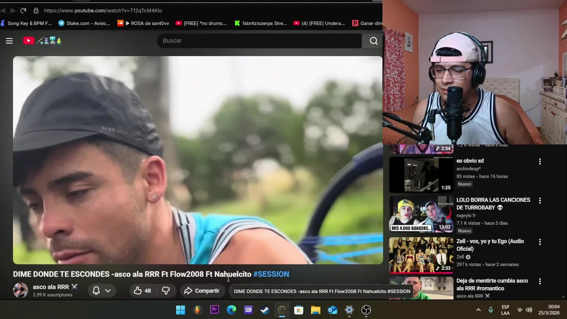Dislike the video with thumbs down
567x319 pixels.
coord(166,291)
